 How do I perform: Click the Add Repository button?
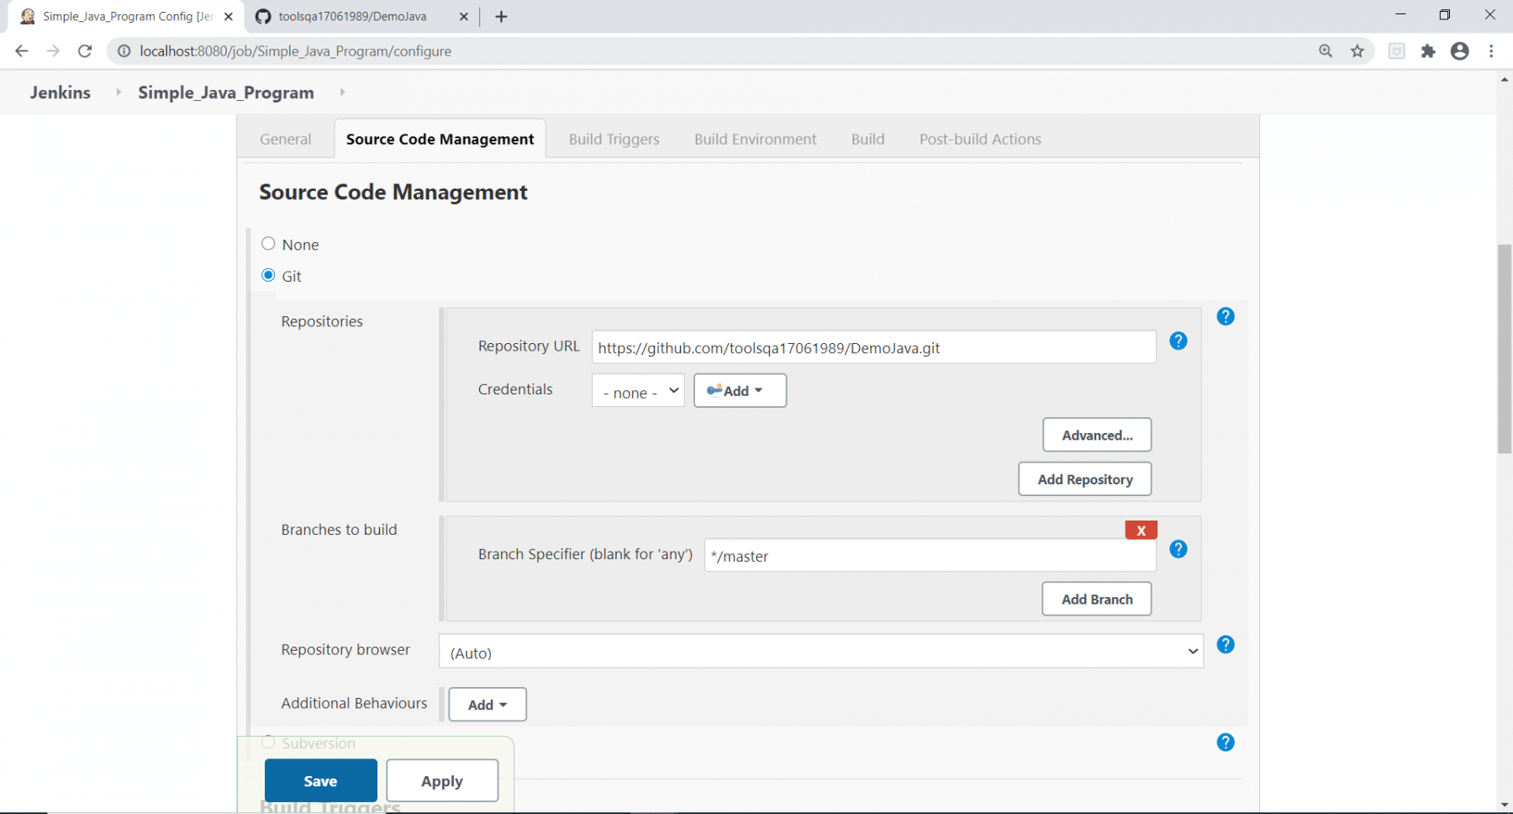(x=1084, y=478)
